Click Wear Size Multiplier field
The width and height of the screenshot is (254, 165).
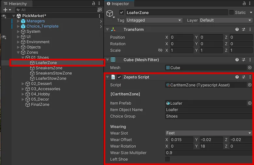coord(209,153)
